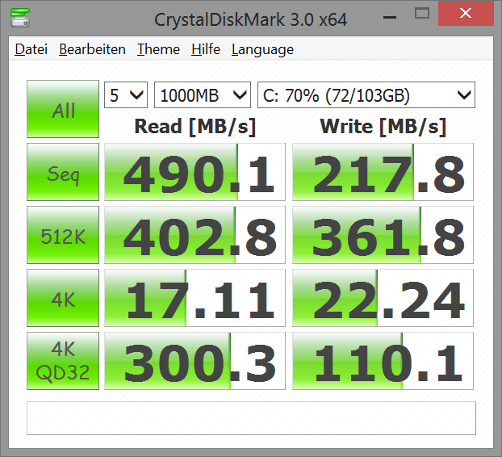Image resolution: width=502 pixels, height=457 pixels.
Task: Click the 4K QD32 write result 110.1
Action: click(x=383, y=361)
